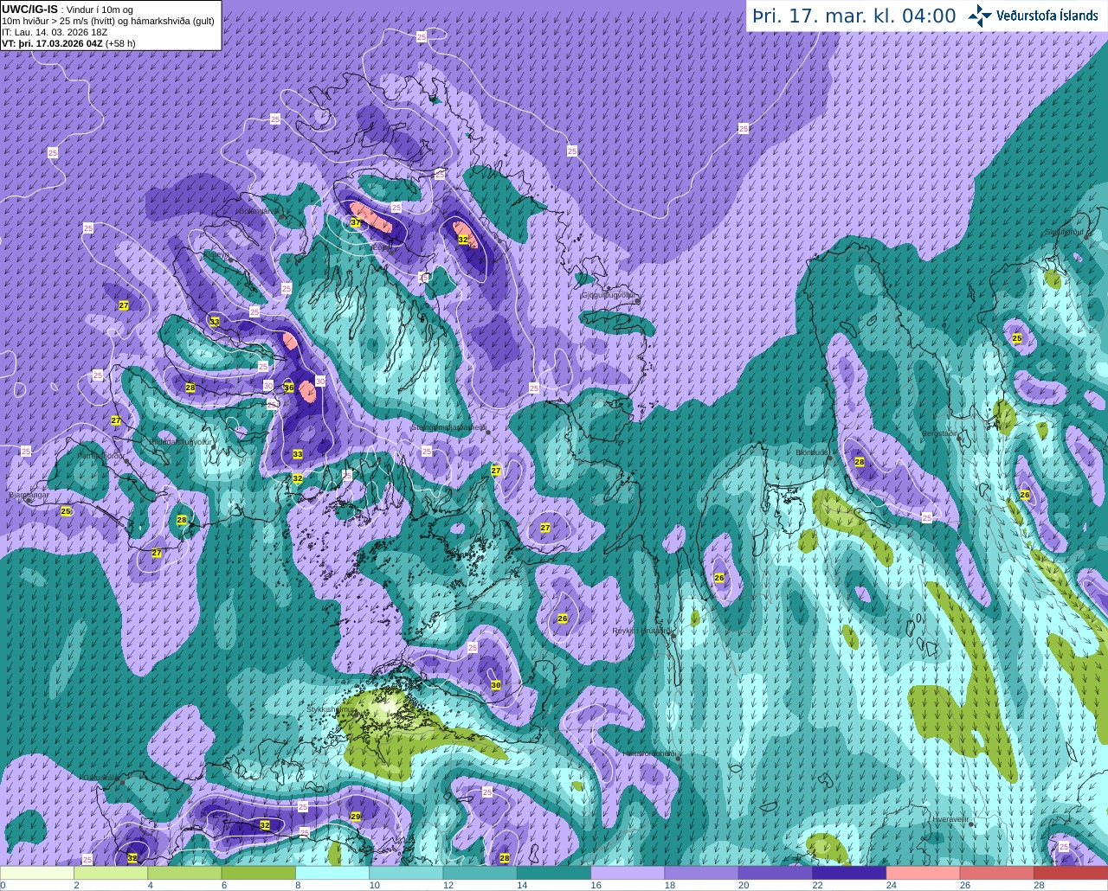Viewport: 1108px width, 891px height.
Task: Click the 14–16 m/s dark teal swatch
Action: pyautogui.click(x=554, y=872)
